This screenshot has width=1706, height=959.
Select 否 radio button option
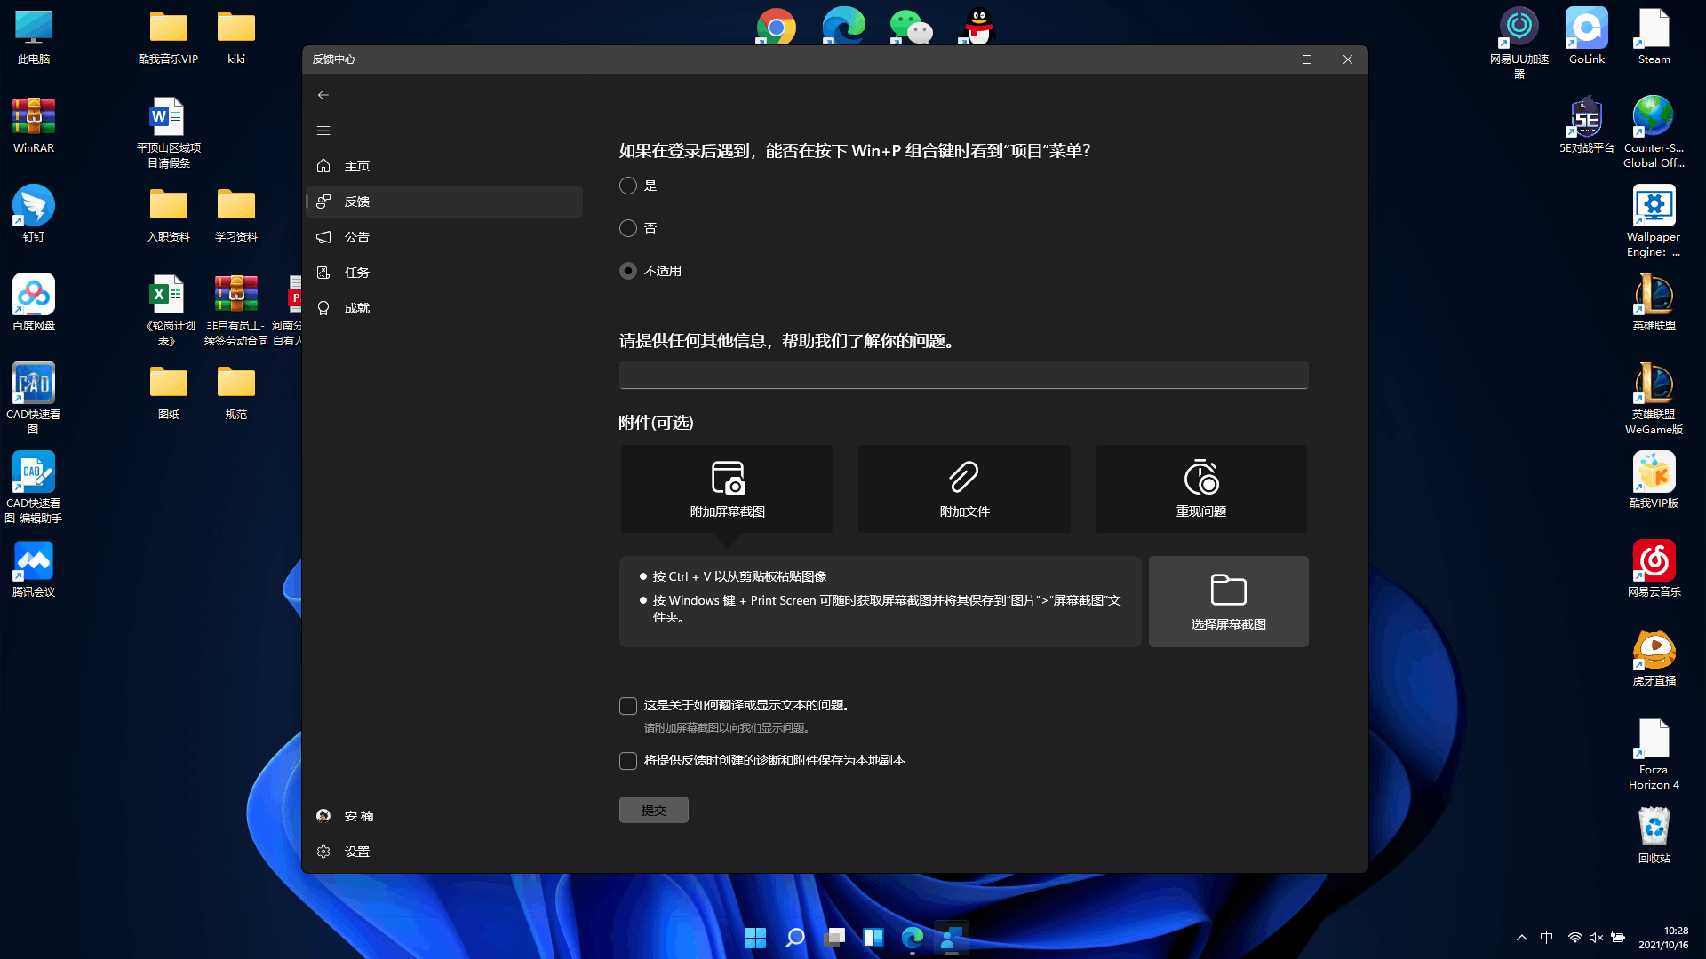tap(628, 227)
